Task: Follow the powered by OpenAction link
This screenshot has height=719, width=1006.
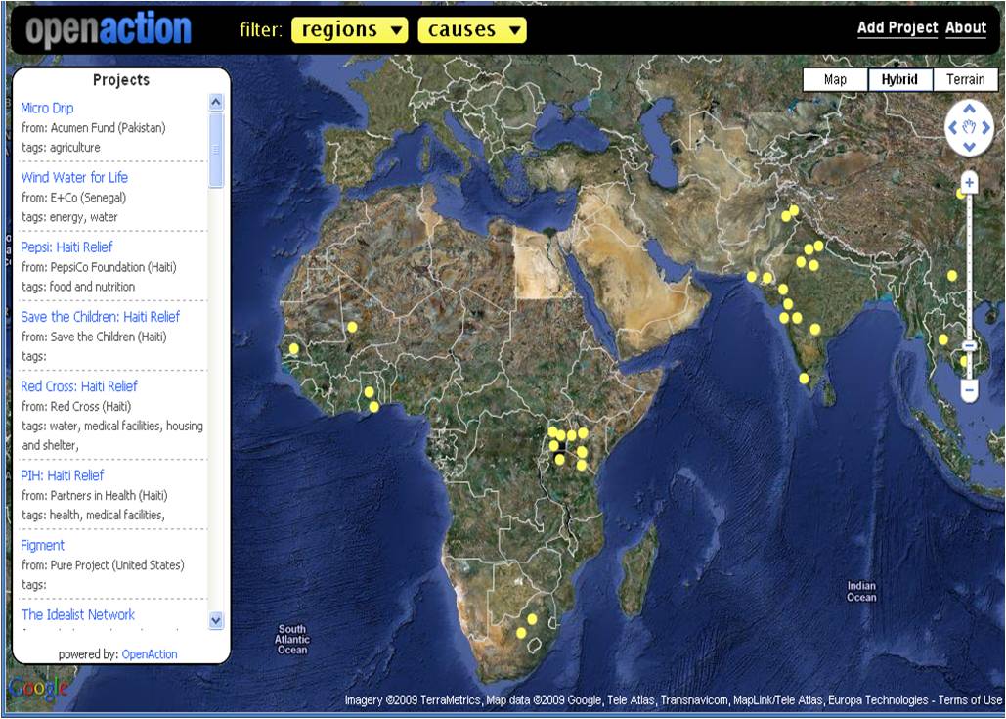Action: coord(150,654)
